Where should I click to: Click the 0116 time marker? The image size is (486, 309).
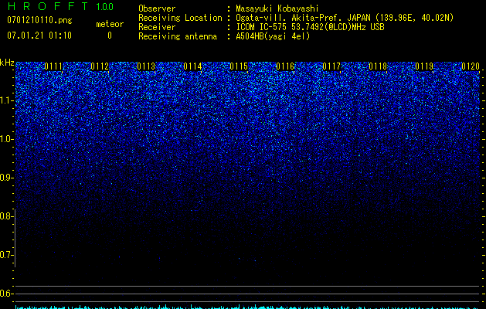(x=285, y=66)
